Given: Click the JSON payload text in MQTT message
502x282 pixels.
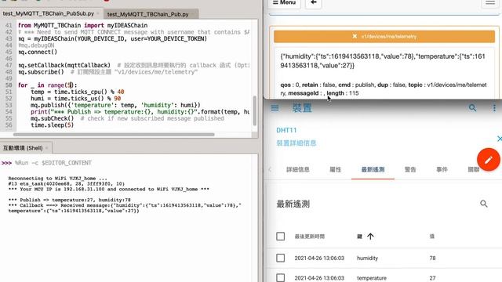Looking at the screenshot, I should click(383, 61).
